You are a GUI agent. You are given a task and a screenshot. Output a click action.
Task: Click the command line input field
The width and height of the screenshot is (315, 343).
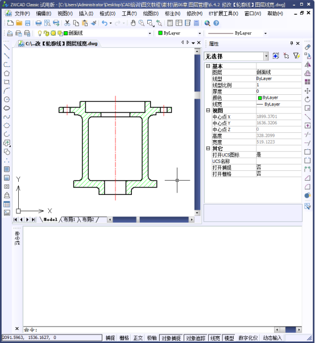click(x=149, y=329)
